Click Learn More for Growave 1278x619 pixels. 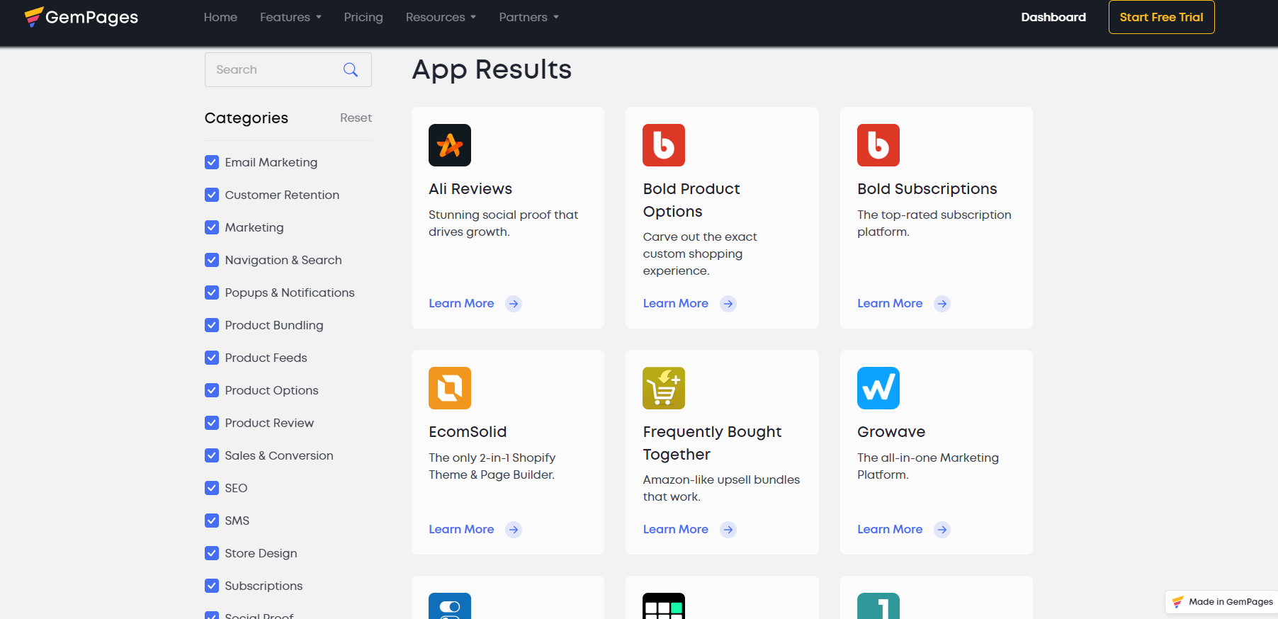pos(890,529)
